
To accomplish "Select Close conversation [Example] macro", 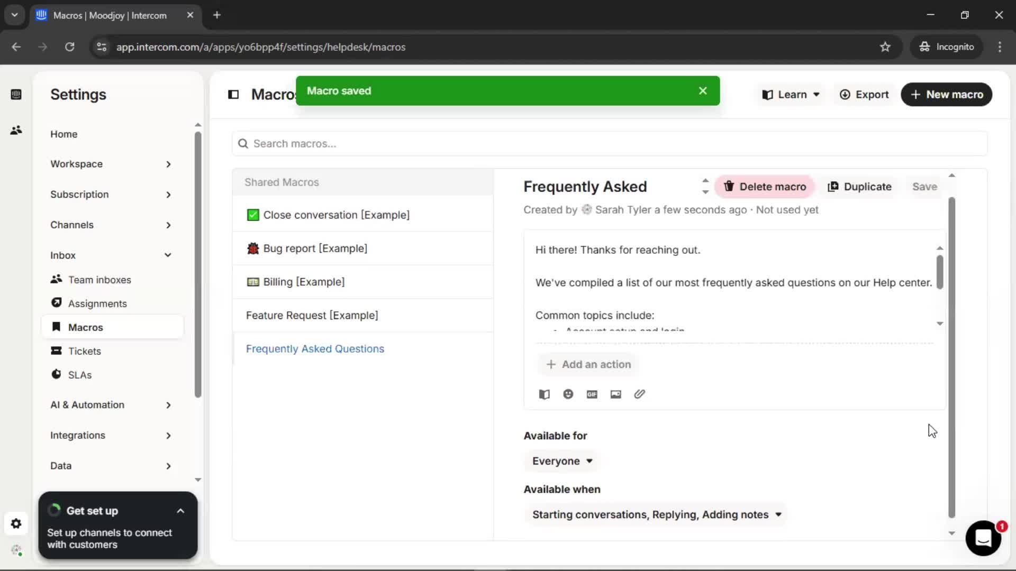I will 363,215.
